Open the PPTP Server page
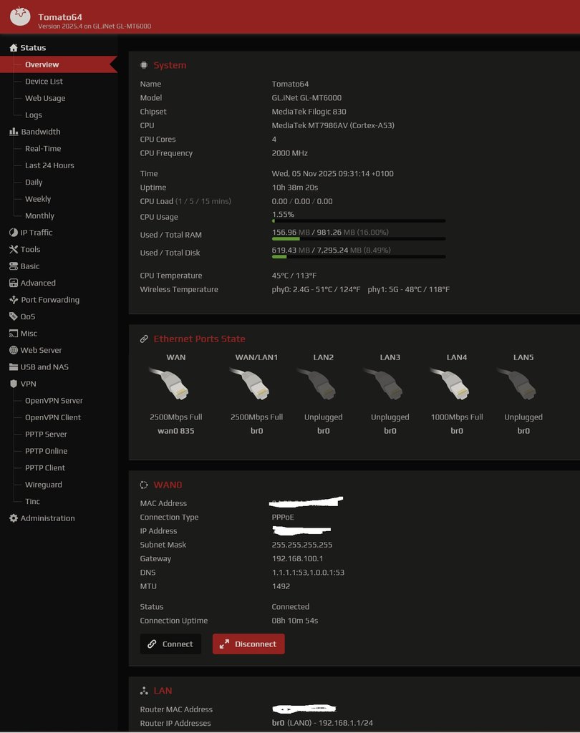 pos(46,435)
